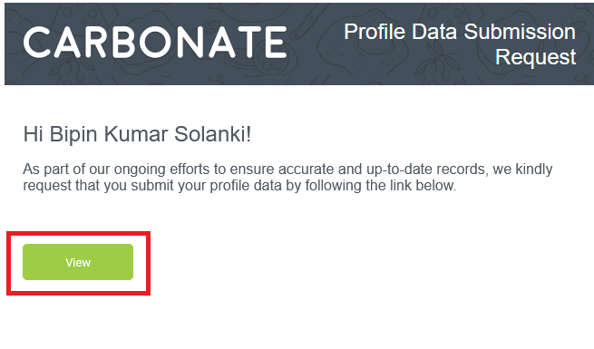The image size is (594, 349).
Task: Click the phrase profile data in the paragraph
Action: pyautogui.click(x=246, y=186)
